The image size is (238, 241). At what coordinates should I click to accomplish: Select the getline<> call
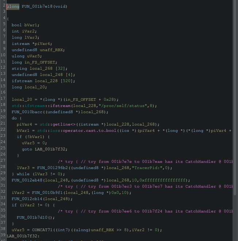tap(64, 125)
